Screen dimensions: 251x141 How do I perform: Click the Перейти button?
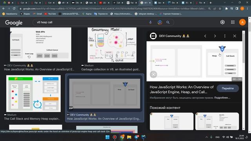coord(227,89)
